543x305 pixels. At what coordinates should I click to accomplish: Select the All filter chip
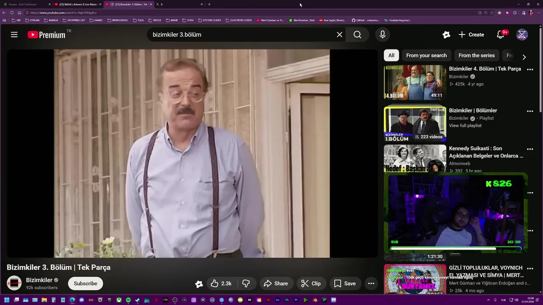coord(391,55)
